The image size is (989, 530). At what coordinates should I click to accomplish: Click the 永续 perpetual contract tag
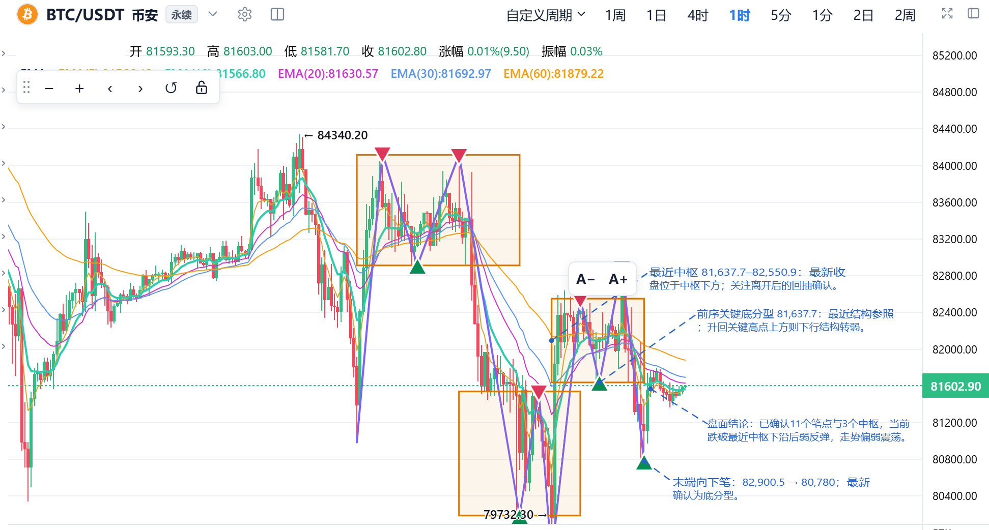(x=181, y=15)
